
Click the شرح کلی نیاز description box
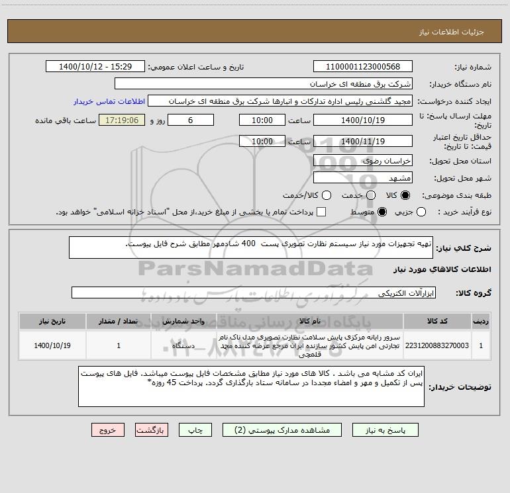pos(251,247)
